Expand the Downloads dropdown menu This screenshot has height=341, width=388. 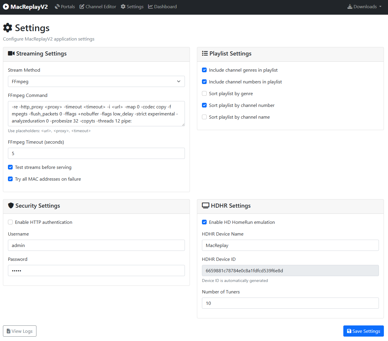pos(364,6)
